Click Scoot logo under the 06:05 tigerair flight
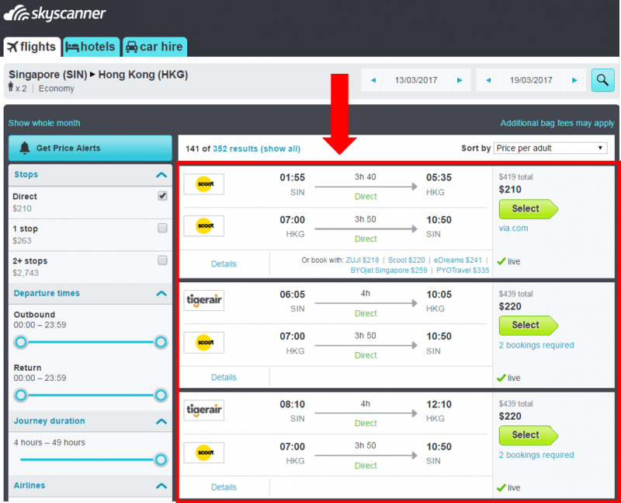This screenshot has width=621, height=503. (204, 342)
